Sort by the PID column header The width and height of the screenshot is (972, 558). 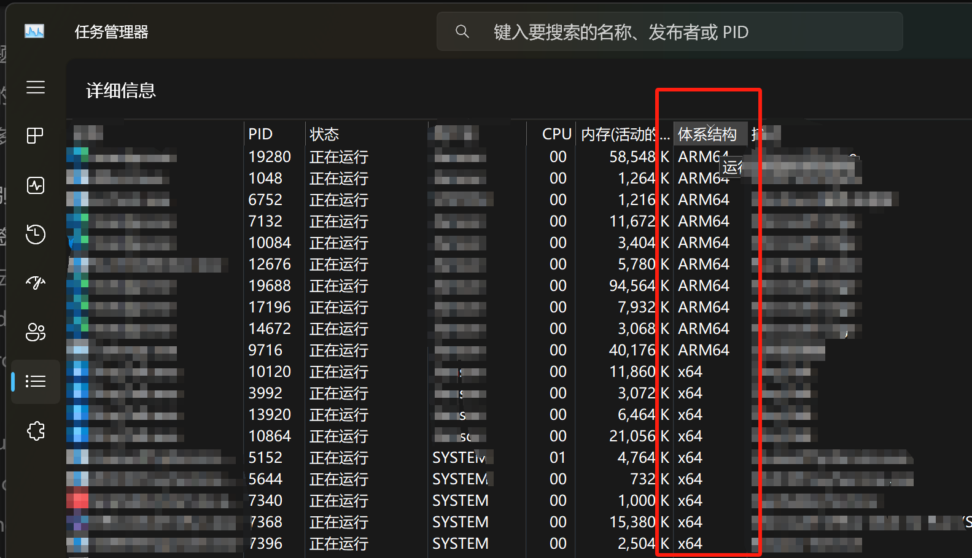click(260, 134)
